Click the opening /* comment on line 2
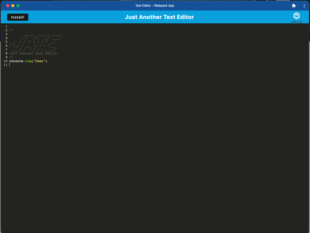Image resolution: width=310 pixels, height=233 pixels. coord(11,30)
